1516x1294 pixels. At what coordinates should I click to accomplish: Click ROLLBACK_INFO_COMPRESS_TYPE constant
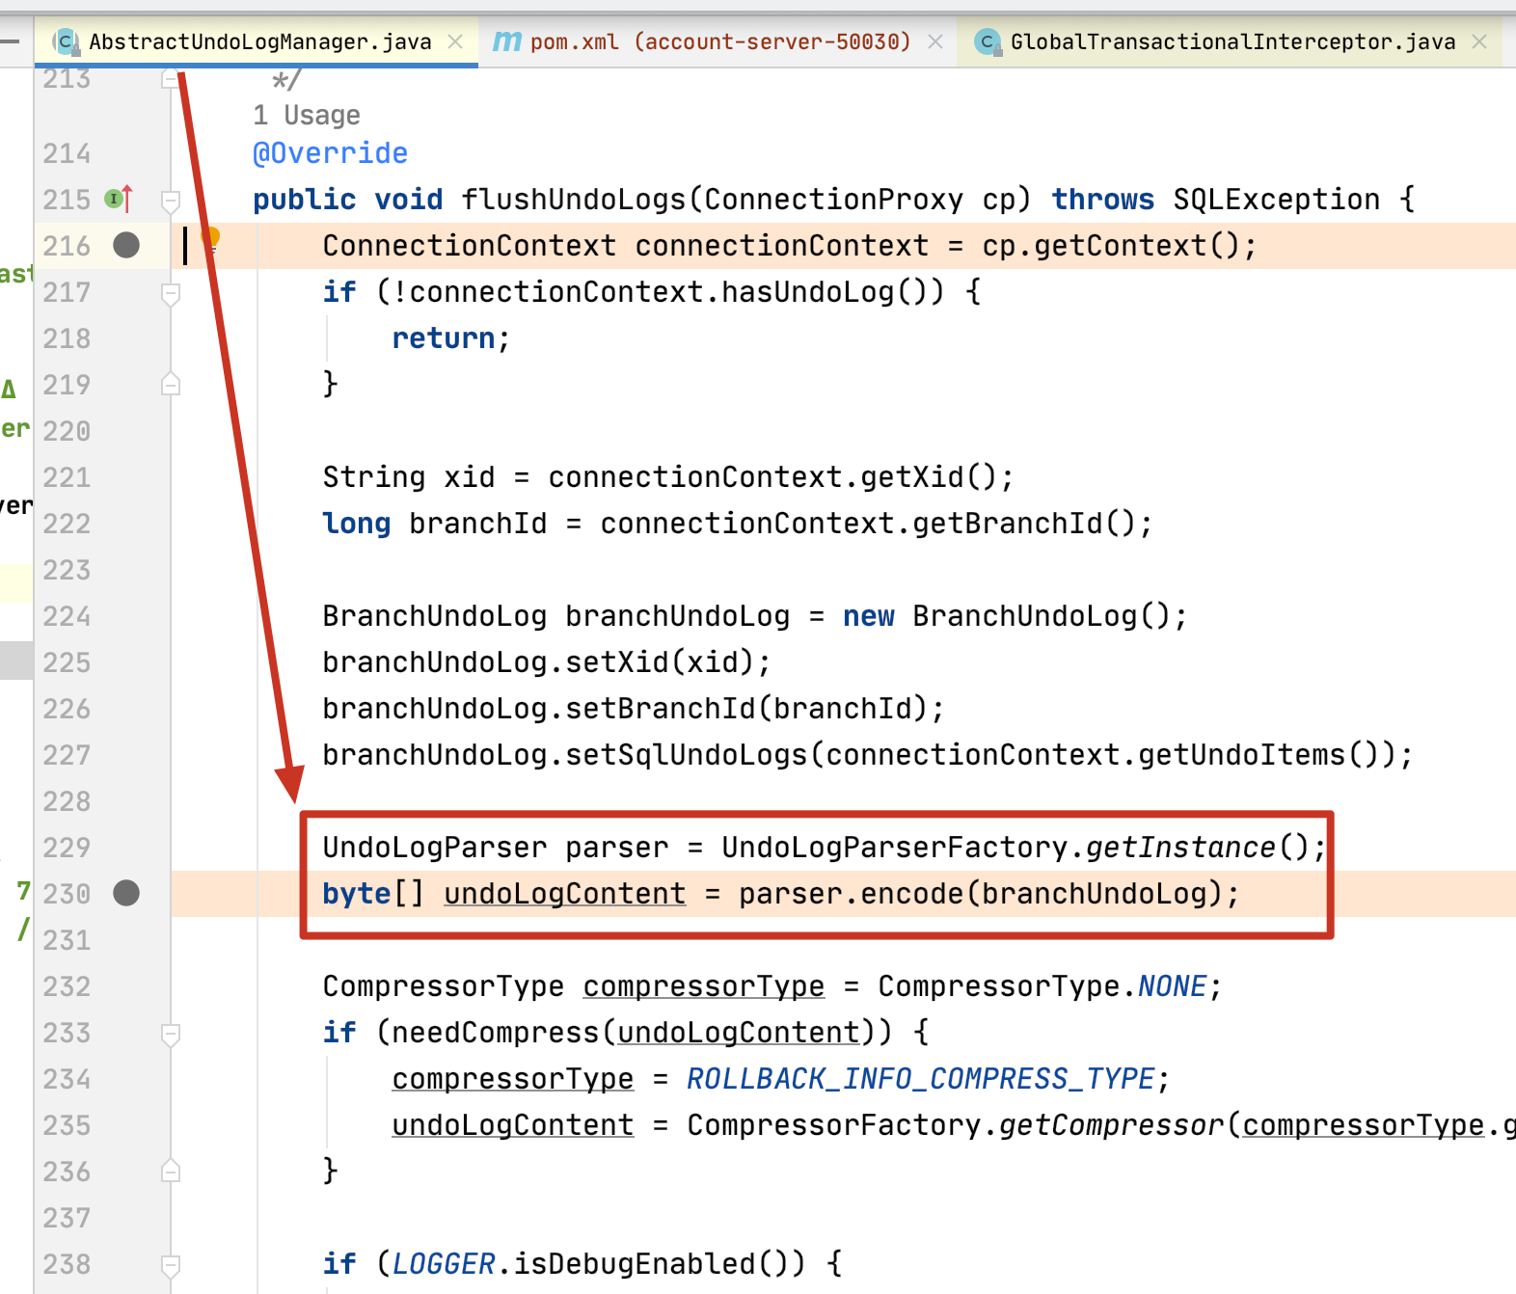[x=921, y=1079]
